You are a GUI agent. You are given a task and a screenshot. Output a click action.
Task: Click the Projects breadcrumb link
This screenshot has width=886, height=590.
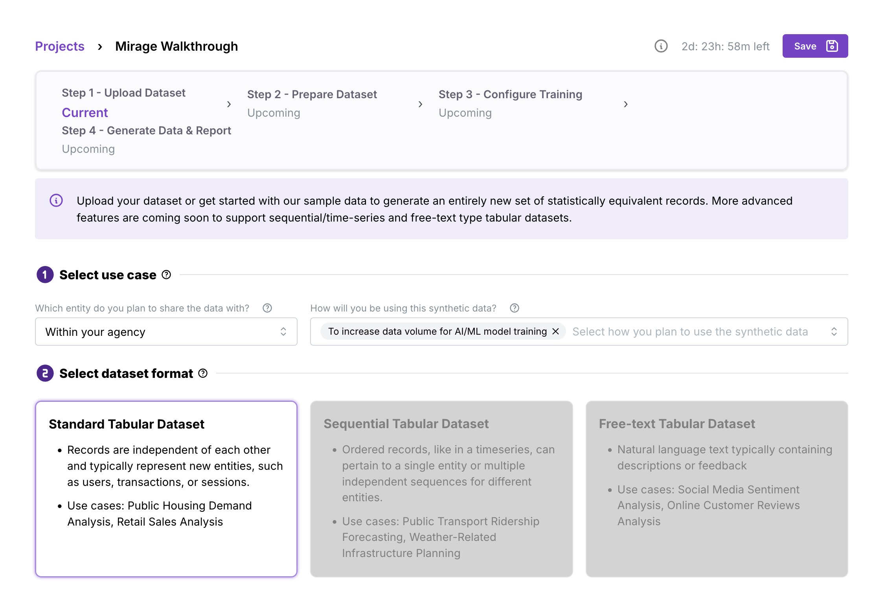[x=60, y=46]
